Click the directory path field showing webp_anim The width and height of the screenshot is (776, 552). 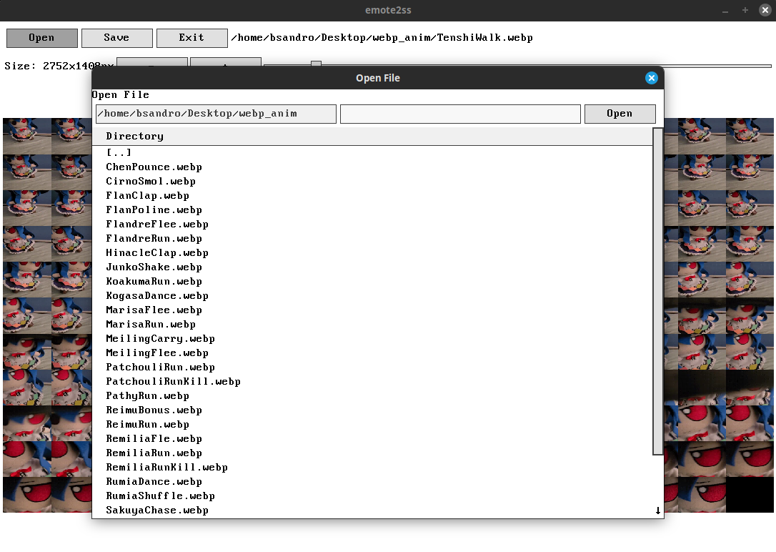215,114
